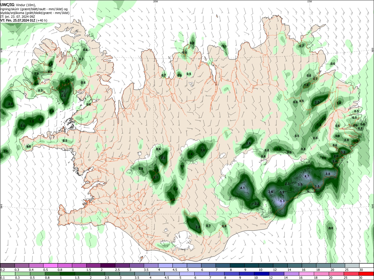Viewport: 374px width, 280px height.
Task: Click the dark plum 0.2–0.3 swatch in top legend row
Action: pyautogui.click(x=8, y=266)
